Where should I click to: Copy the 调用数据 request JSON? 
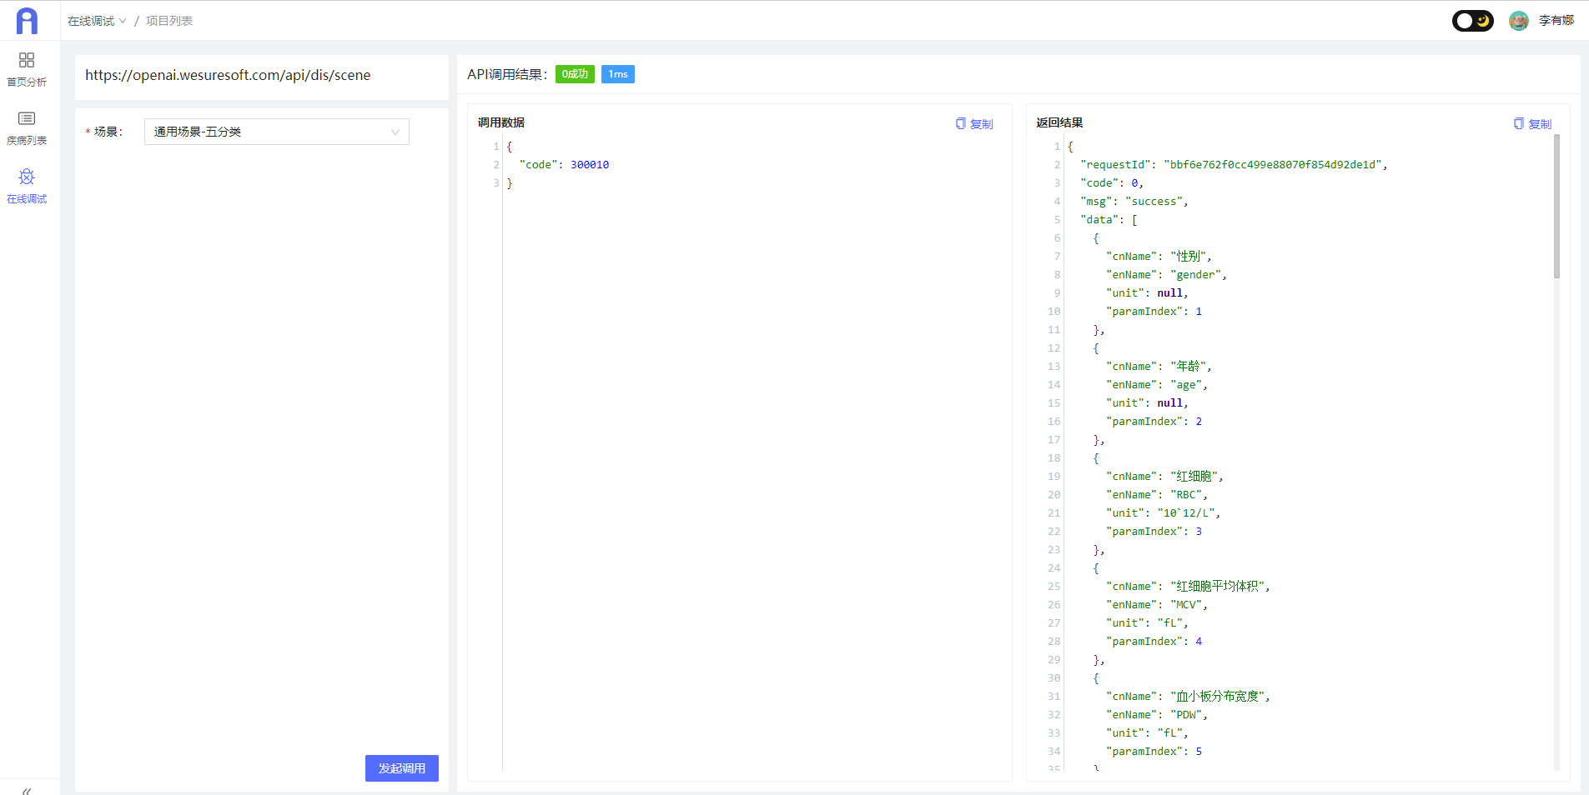974,124
